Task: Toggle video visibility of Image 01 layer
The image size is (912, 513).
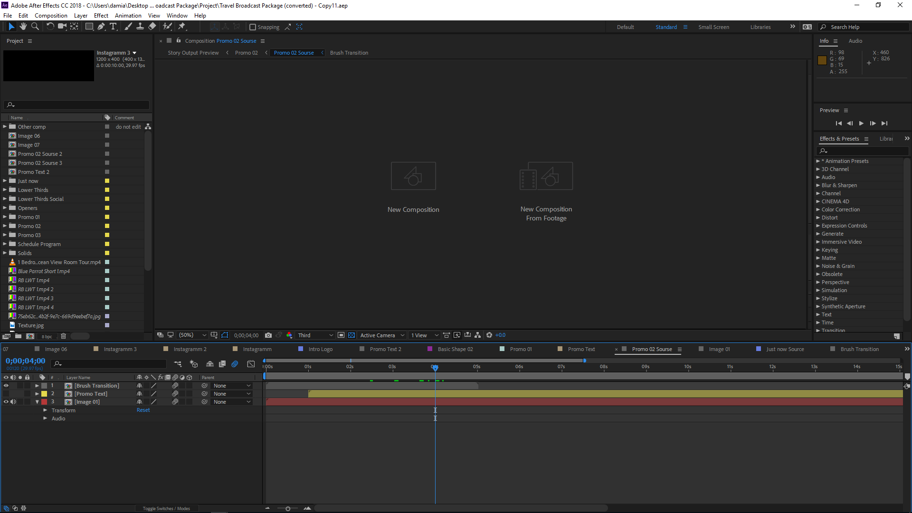Action: [6, 402]
